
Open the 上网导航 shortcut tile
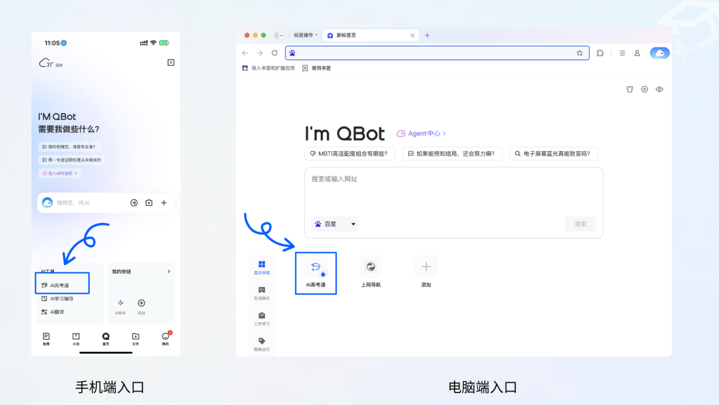[371, 273]
